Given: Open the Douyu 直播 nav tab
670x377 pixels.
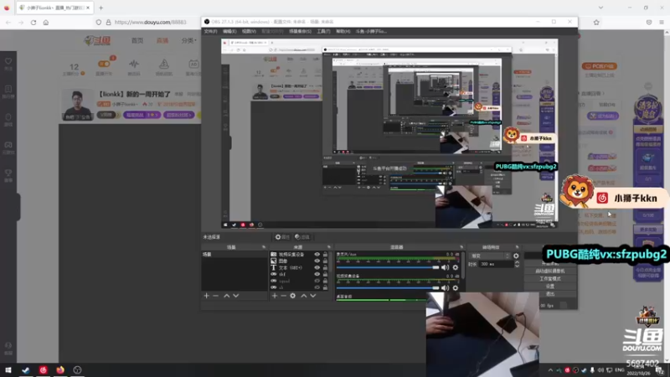Looking at the screenshot, I should pyautogui.click(x=162, y=40).
